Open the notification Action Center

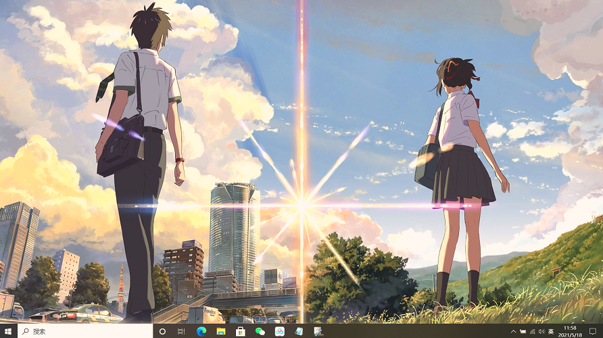point(593,331)
